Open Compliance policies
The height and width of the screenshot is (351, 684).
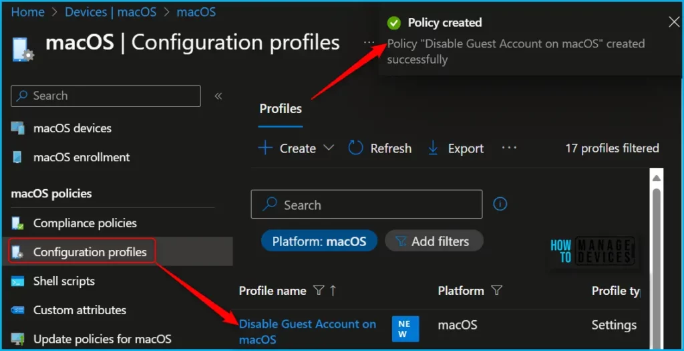coord(85,223)
